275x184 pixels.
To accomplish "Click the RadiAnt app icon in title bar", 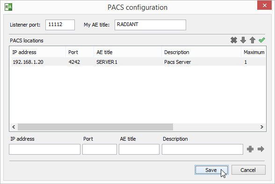I will (x=8, y=7).
